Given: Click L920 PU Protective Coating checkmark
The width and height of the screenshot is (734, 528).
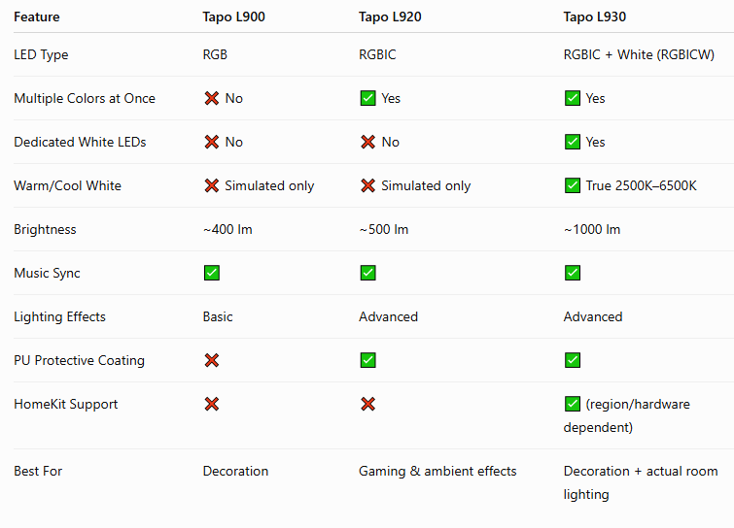Looking at the screenshot, I should [367, 360].
